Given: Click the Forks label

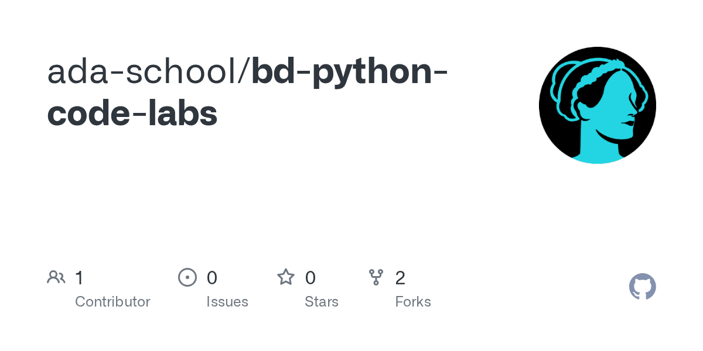Looking at the screenshot, I should point(413,302).
